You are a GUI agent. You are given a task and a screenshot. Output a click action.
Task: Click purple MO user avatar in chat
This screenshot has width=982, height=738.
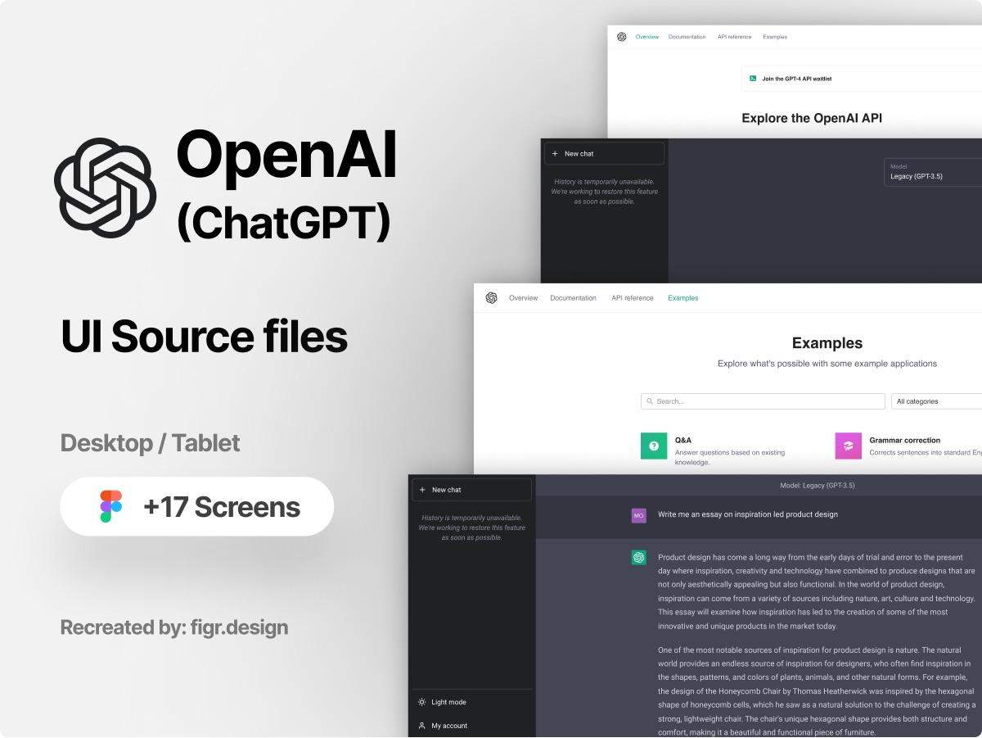tap(639, 515)
